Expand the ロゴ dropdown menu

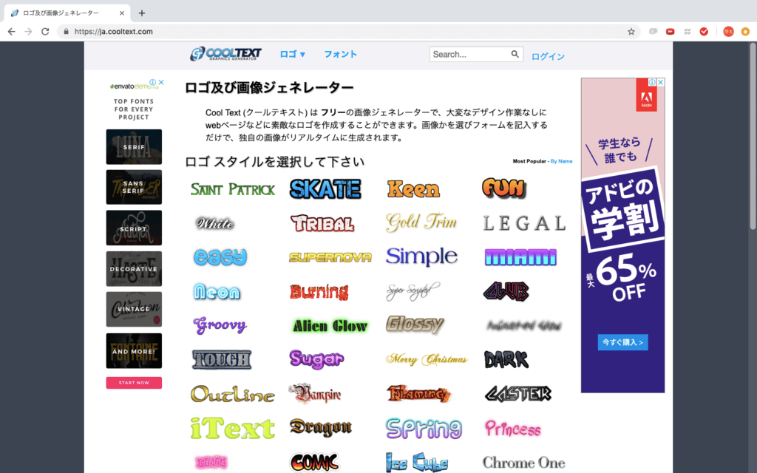tap(293, 54)
